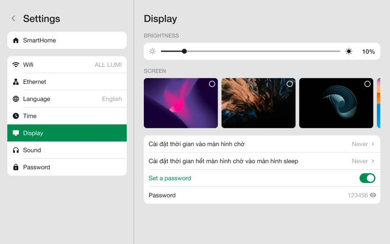Click the Language globe icon
Viewport: 390px width, 244px height.
(x=16, y=99)
